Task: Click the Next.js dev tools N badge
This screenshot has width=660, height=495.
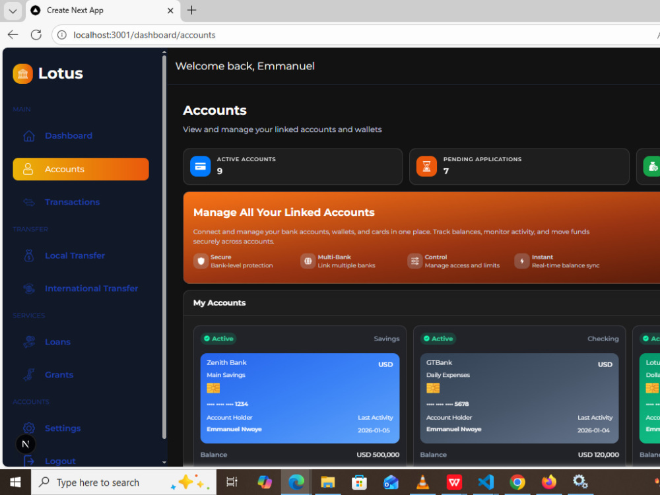Action: point(25,444)
